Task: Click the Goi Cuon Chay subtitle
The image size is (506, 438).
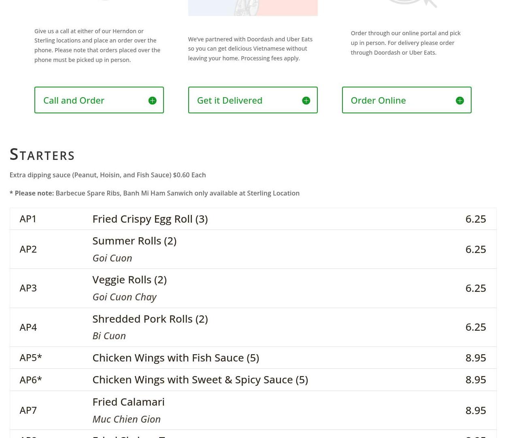Action: coord(124,297)
